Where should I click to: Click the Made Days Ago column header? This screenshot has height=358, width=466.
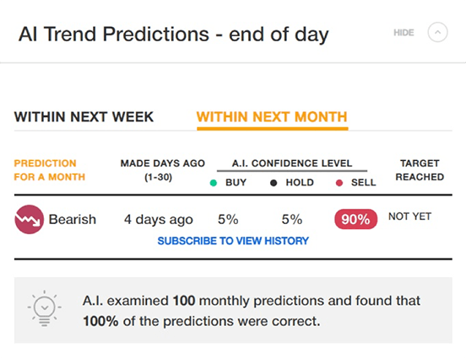point(163,170)
